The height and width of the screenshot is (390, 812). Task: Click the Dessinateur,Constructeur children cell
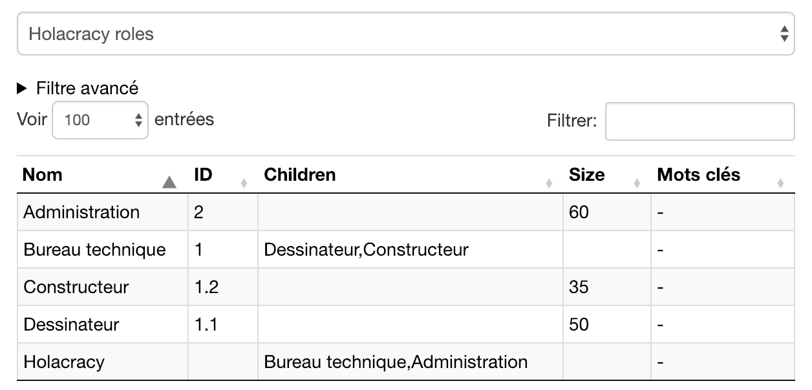coord(366,250)
